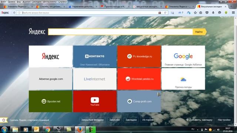
Task: Open the Настройки button
Action: tap(224, 120)
